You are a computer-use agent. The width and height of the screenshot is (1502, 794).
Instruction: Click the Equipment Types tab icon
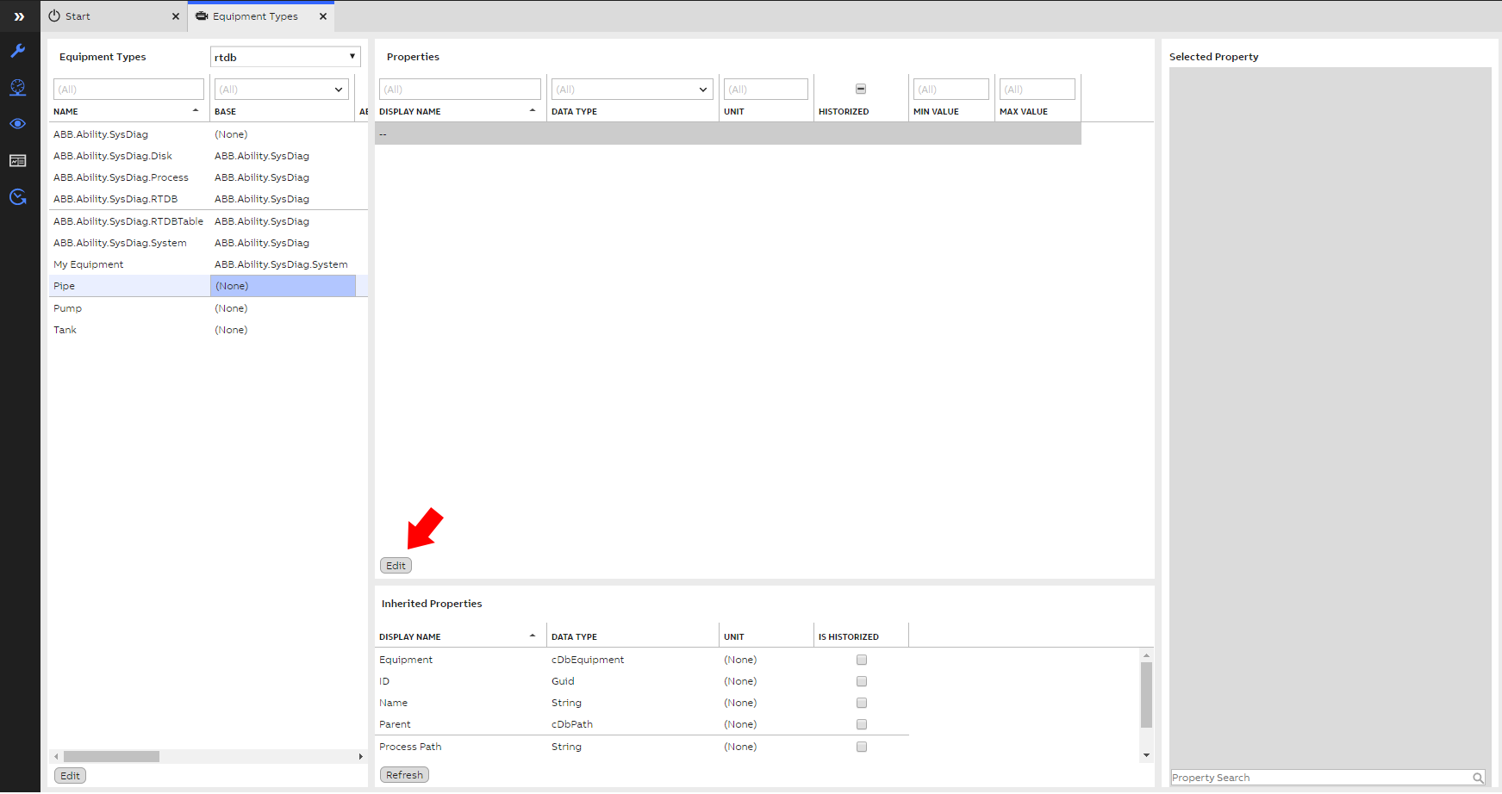(x=202, y=16)
